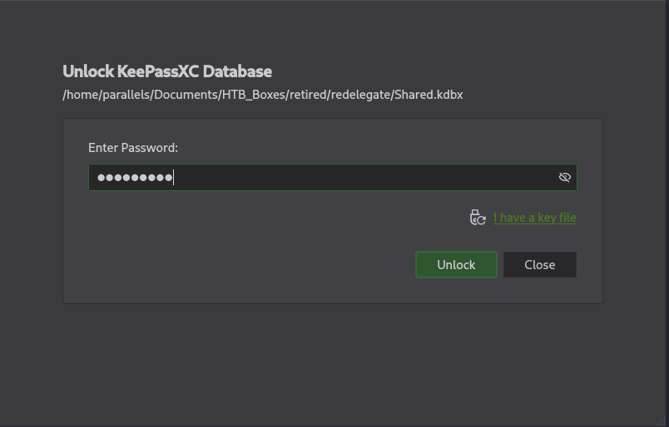669x427 pixels.
Task: Click the Shared.kdbx database path text
Action: coord(263,95)
